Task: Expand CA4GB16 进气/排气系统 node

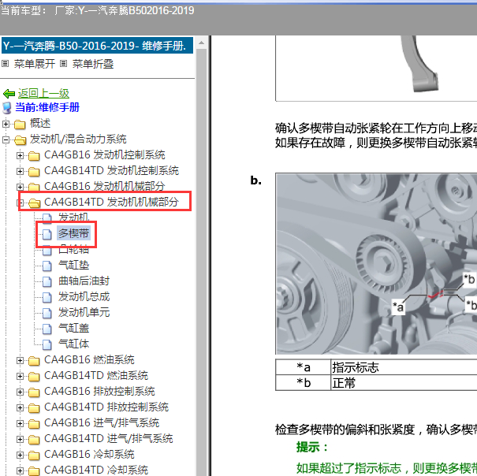Action: pos(20,424)
